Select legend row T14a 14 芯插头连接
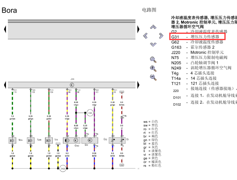237x180 pixels. (x=194, y=78)
